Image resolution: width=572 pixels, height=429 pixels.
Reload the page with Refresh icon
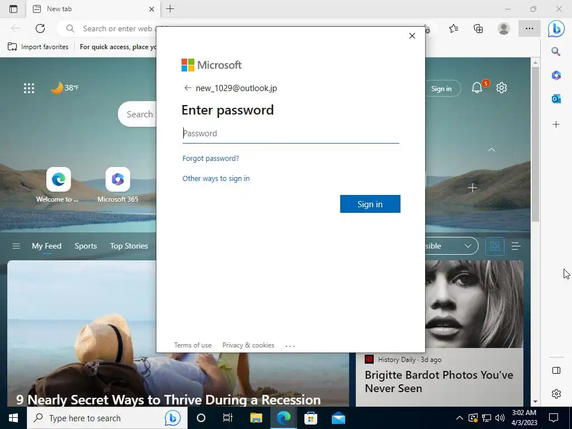click(x=40, y=28)
